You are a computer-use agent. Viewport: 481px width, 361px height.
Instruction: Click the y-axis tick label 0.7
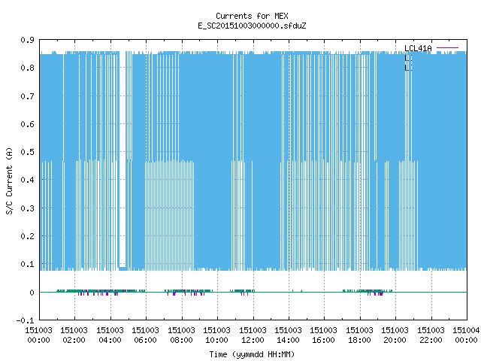coord(27,96)
